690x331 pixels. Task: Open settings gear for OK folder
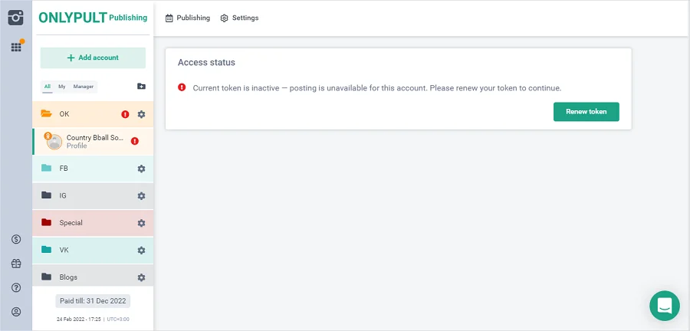click(141, 114)
